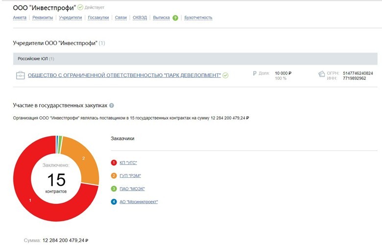Click green number 3 badge for ПАО МОЭК
The image size is (382, 245).
(114, 189)
